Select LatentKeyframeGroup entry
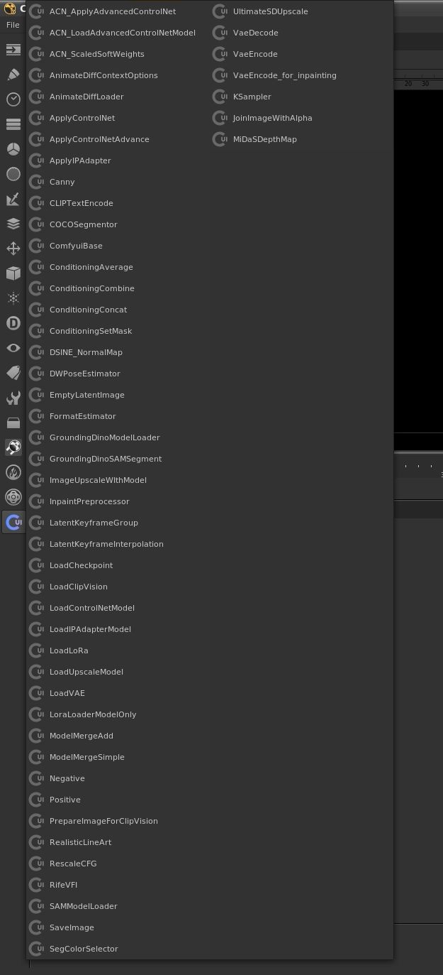Viewport: 443px width, 975px height. click(94, 523)
